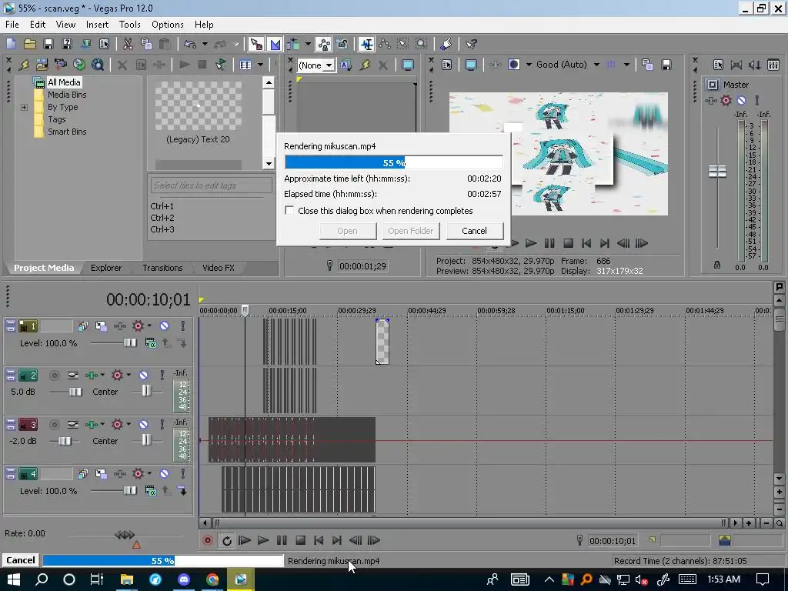Mute audio track 3

[x=143, y=425]
